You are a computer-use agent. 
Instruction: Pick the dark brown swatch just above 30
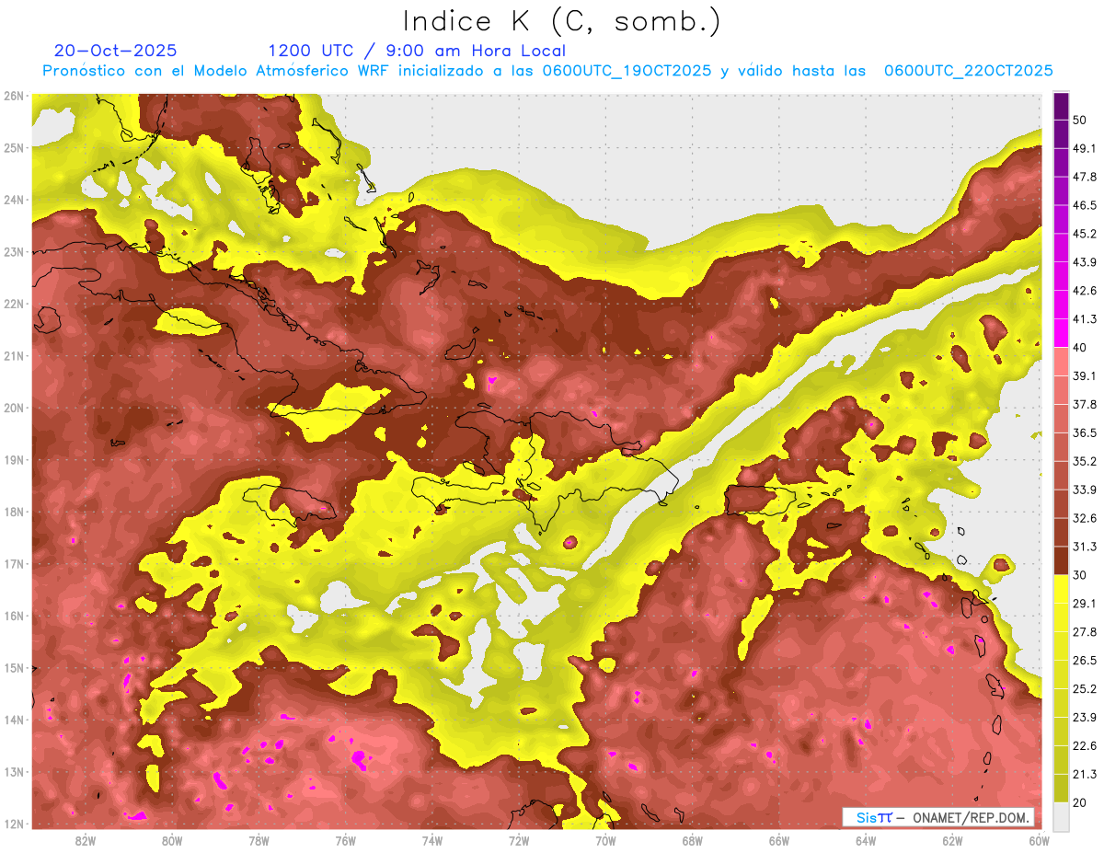tap(1061, 560)
